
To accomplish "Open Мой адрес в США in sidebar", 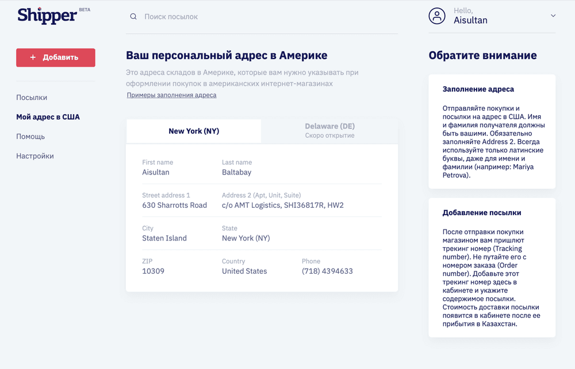I will (x=48, y=116).
